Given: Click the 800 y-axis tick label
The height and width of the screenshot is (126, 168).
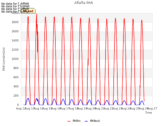Looking at the screenshot, I should 16,68.
